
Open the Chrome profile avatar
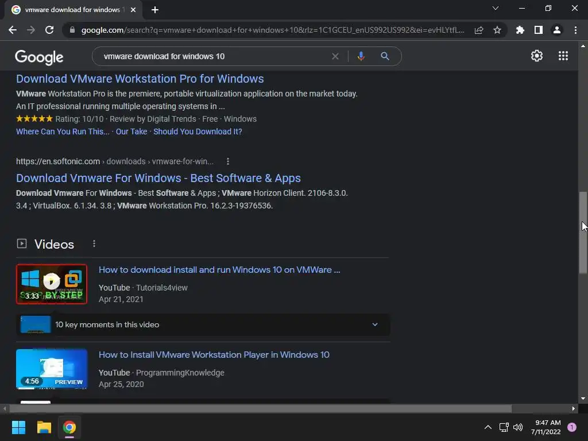click(x=557, y=30)
